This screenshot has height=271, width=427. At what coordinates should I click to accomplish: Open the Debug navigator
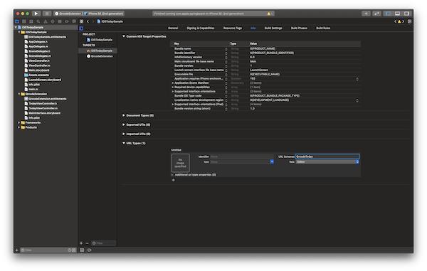pyautogui.click(x=60, y=21)
